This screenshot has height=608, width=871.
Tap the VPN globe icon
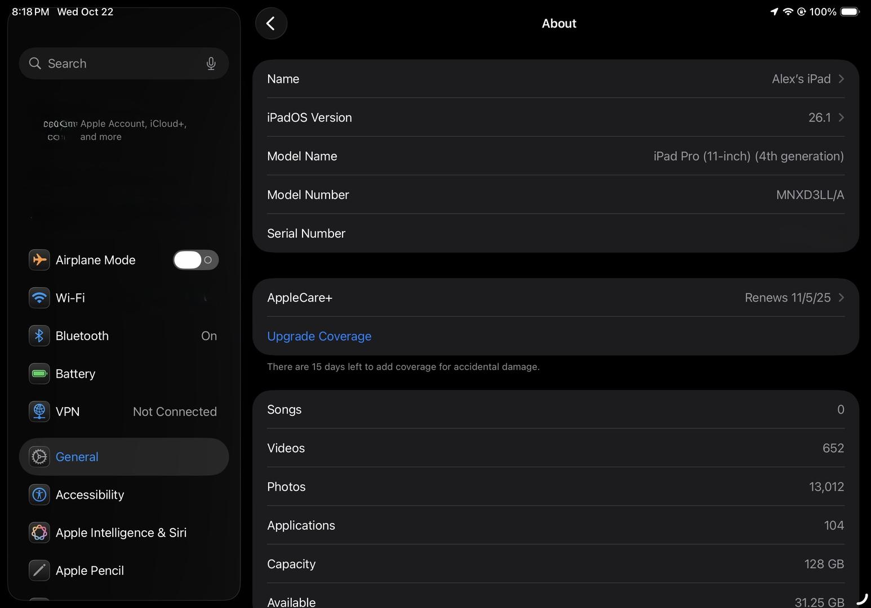(39, 412)
